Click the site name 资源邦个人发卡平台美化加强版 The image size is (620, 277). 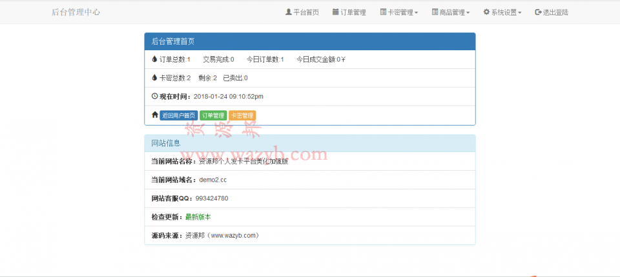tap(243, 162)
